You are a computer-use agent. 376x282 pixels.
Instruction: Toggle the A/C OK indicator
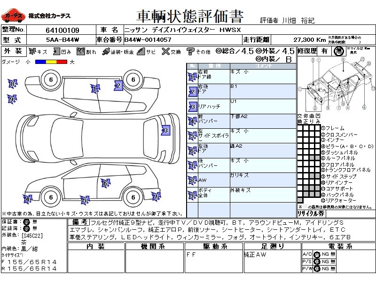coord(316,254)
